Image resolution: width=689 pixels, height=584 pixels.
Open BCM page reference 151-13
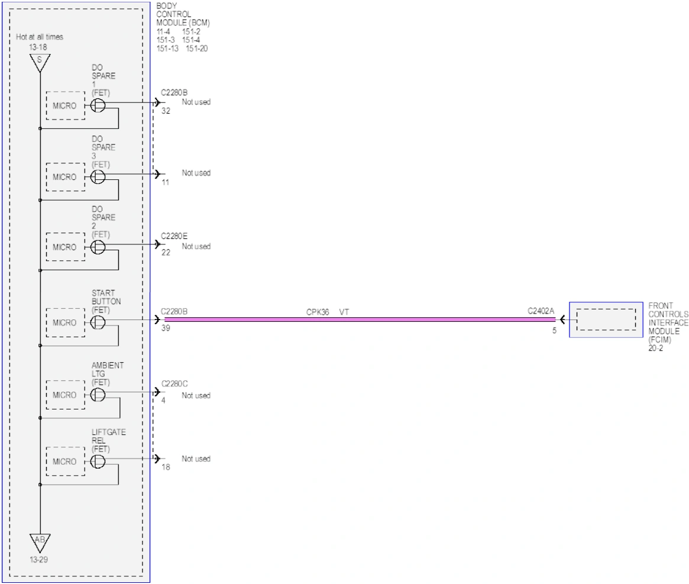tap(167, 49)
